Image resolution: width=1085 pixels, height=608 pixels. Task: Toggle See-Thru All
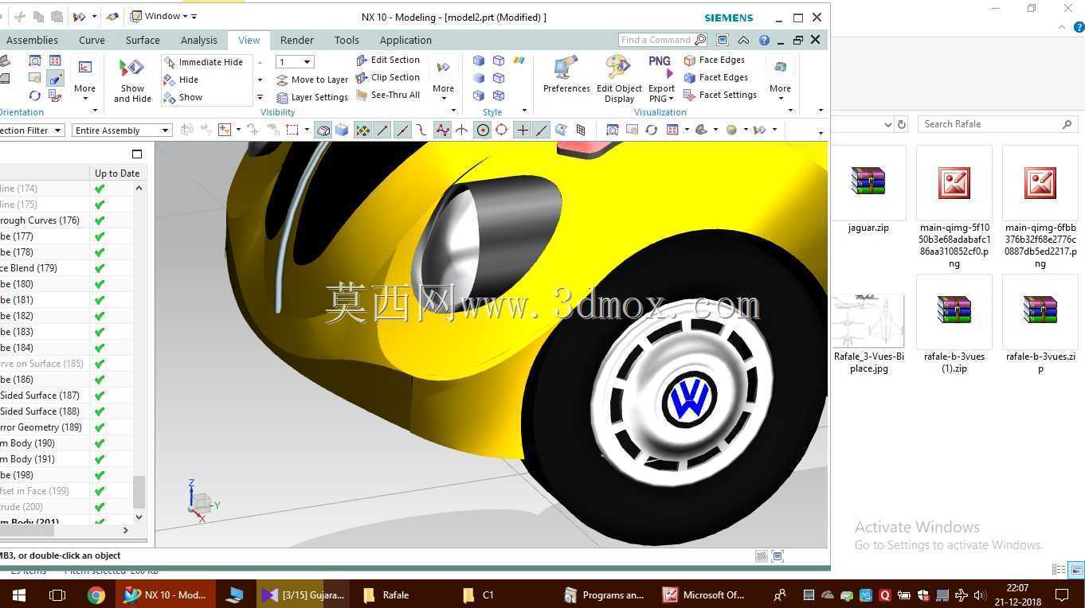pyautogui.click(x=388, y=95)
